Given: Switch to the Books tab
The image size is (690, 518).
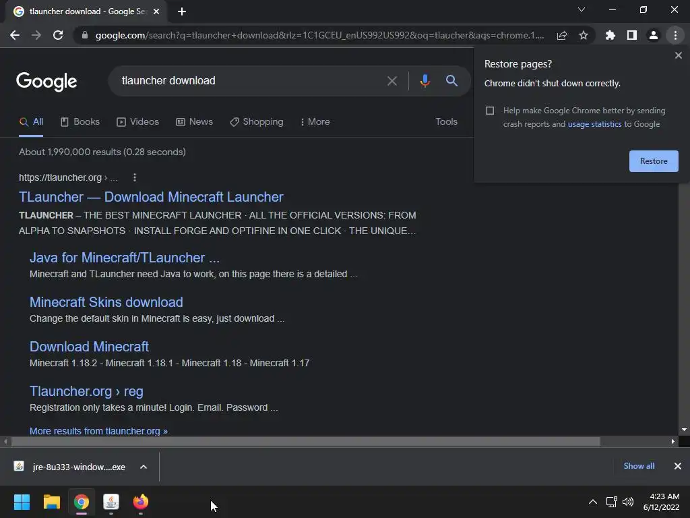Looking at the screenshot, I should [80, 122].
